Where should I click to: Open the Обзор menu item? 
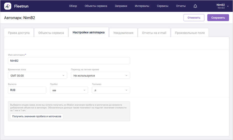pos(73,6)
